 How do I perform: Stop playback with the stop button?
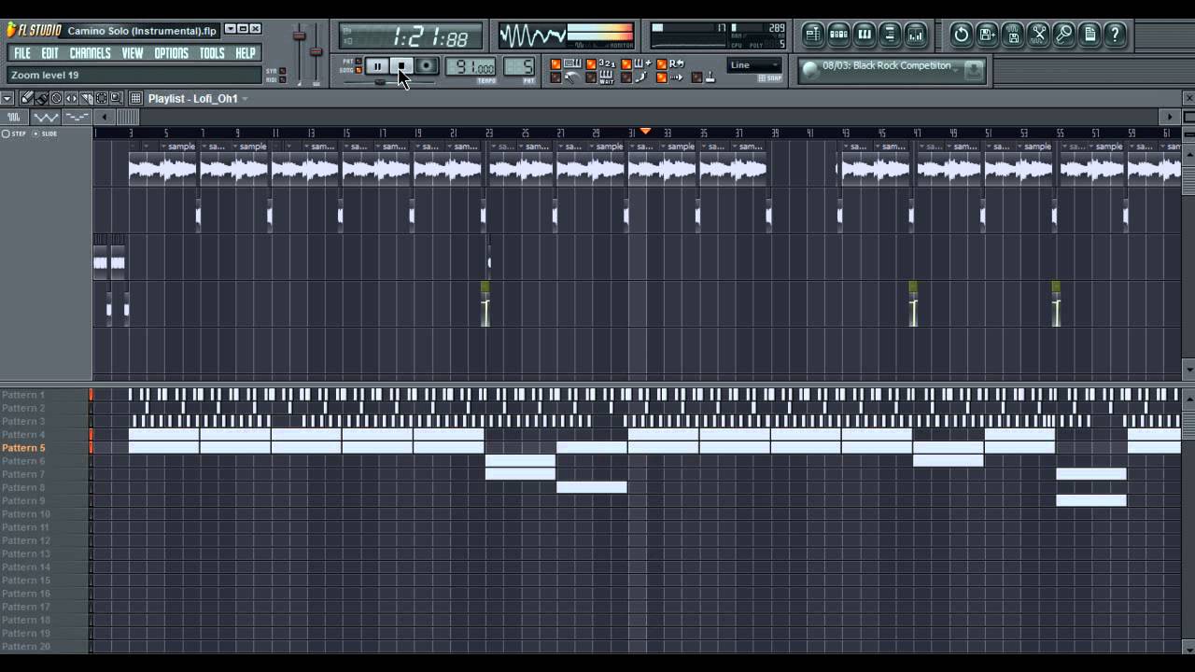pos(401,66)
